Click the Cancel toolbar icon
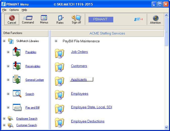170x131 pixels. click(x=12, y=18)
